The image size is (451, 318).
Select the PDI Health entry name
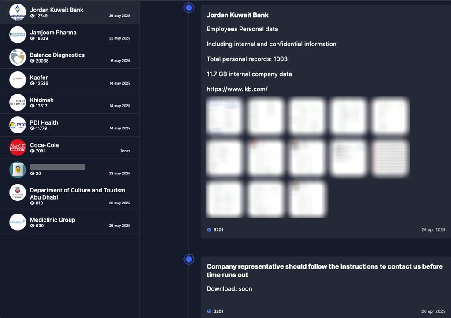44,122
